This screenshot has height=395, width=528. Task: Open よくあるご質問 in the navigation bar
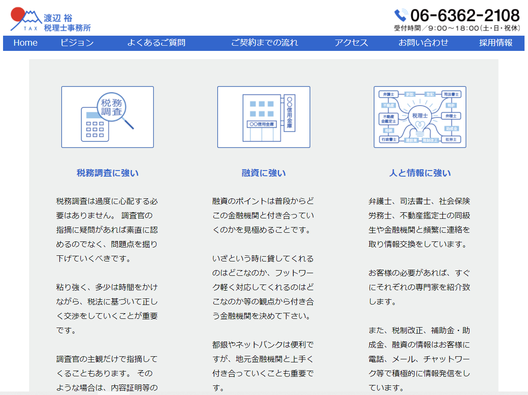tap(156, 43)
